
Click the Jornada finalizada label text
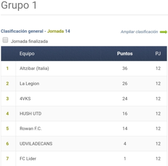pyautogui.click(x=29, y=42)
